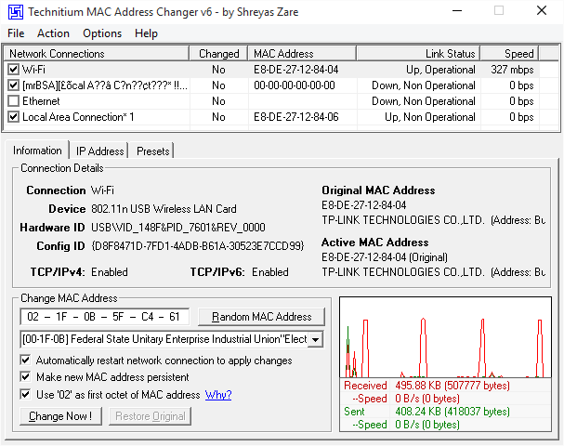The width and height of the screenshot is (564, 446).
Task: Click the network traffic graph
Action: 445,337
